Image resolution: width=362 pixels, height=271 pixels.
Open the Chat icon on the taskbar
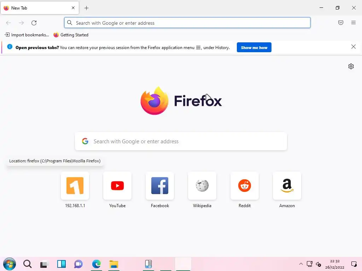(78, 264)
